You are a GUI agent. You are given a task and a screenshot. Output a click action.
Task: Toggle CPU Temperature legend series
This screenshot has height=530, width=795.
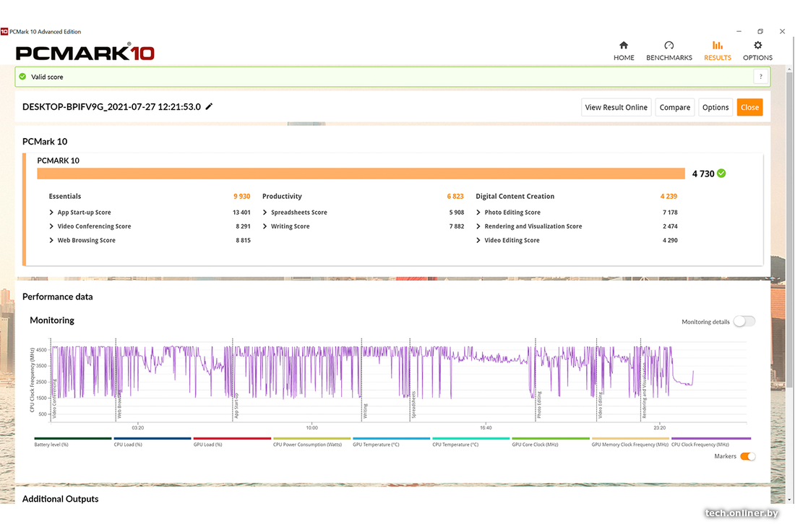pyautogui.click(x=470, y=441)
